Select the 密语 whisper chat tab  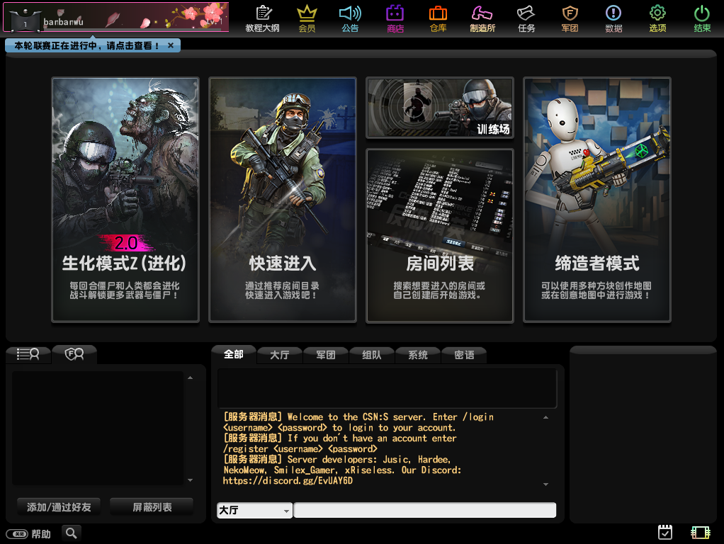(464, 355)
